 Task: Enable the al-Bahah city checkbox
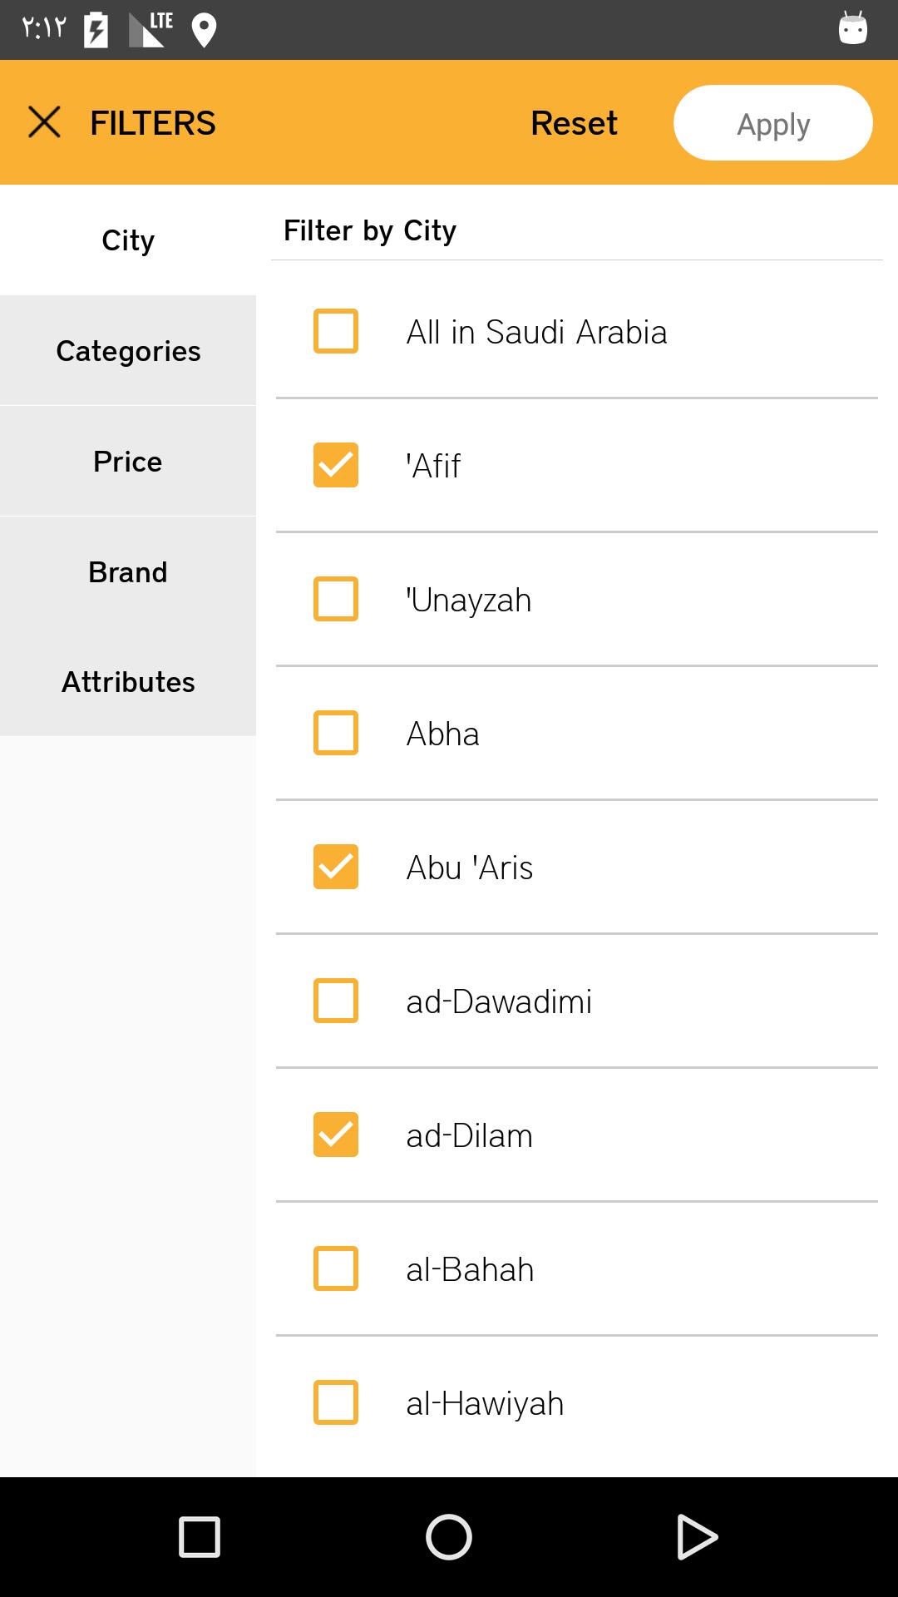(x=336, y=1268)
